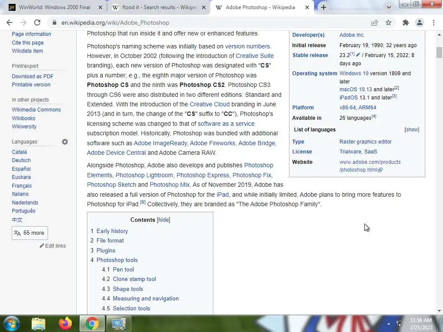Bookmark this page with the star icon

[x=388, y=22]
